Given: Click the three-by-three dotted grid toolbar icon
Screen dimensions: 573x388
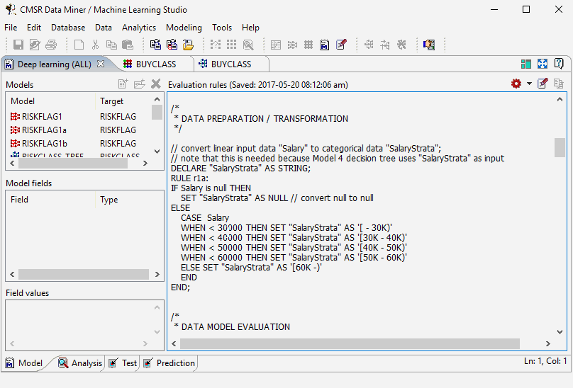Looking at the screenshot, I should pyautogui.click(x=232, y=45).
